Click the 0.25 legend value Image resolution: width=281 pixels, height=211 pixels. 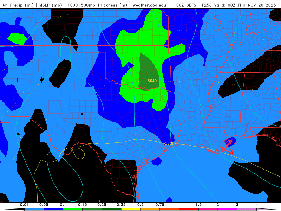(x=102, y=205)
